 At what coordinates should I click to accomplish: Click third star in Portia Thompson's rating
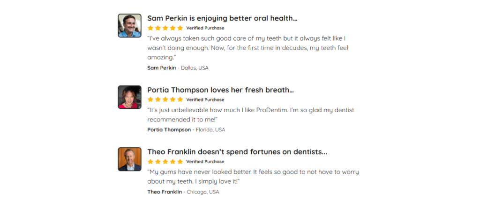tap(165, 100)
